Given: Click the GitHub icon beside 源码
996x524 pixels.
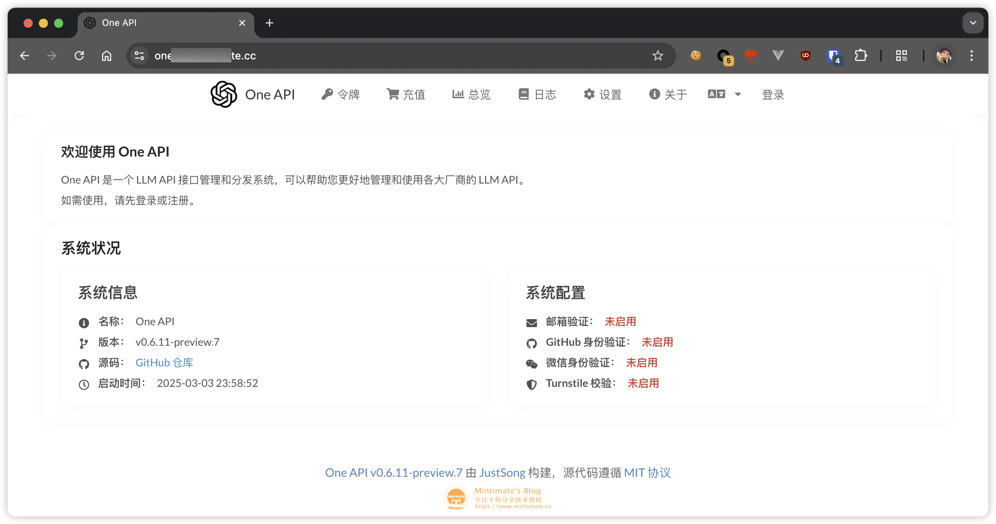Looking at the screenshot, I should click(x=83, y=364).
